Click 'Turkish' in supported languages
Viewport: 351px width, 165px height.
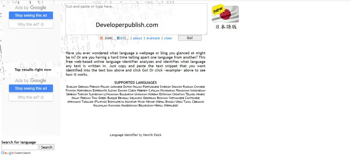tap(83, 94)
